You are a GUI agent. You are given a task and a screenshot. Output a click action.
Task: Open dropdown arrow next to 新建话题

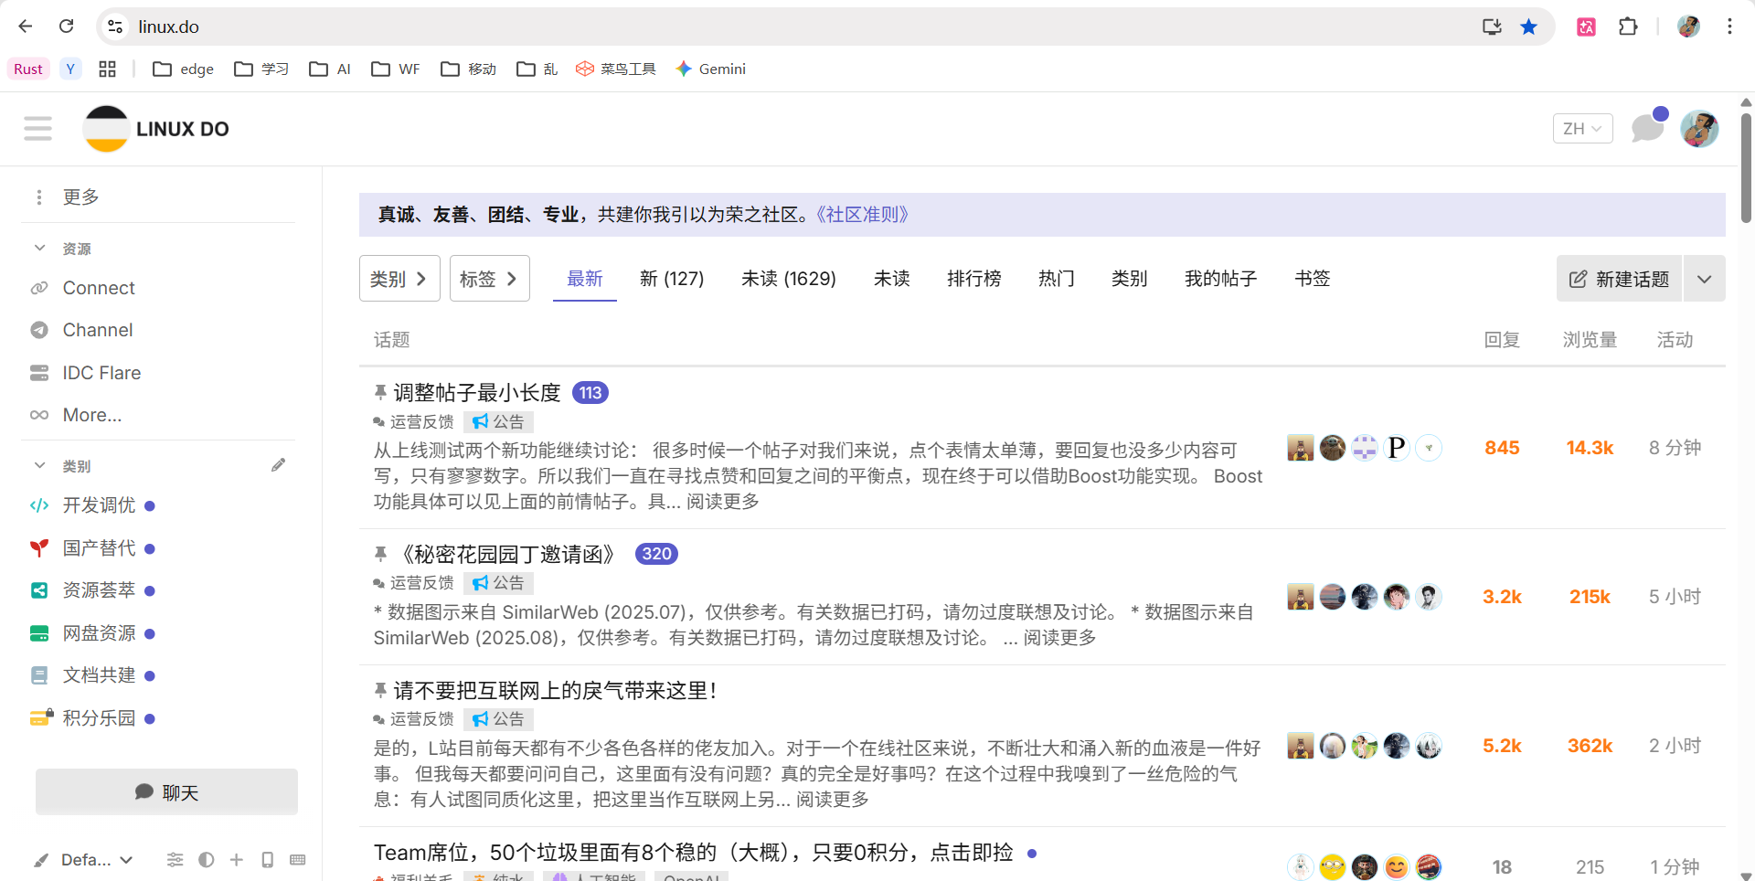[1704, 279]
